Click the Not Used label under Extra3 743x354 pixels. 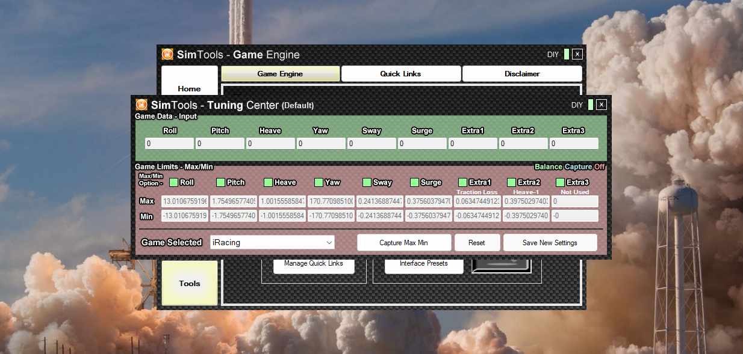pos(574,192)
